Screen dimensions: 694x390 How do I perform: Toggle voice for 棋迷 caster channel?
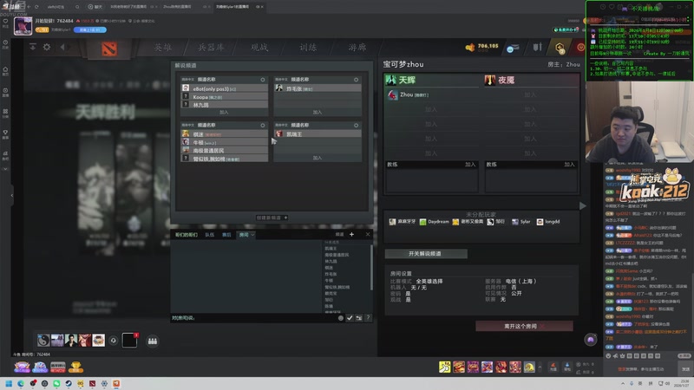[263, 125]
